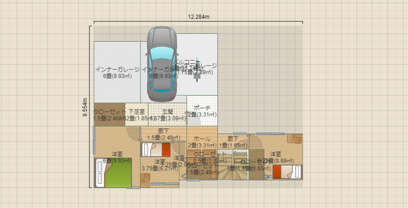Select the ポーチ 2畳(3.31㎡) room
The height and width of the screenshot is (208, 408).
(202, 111)
